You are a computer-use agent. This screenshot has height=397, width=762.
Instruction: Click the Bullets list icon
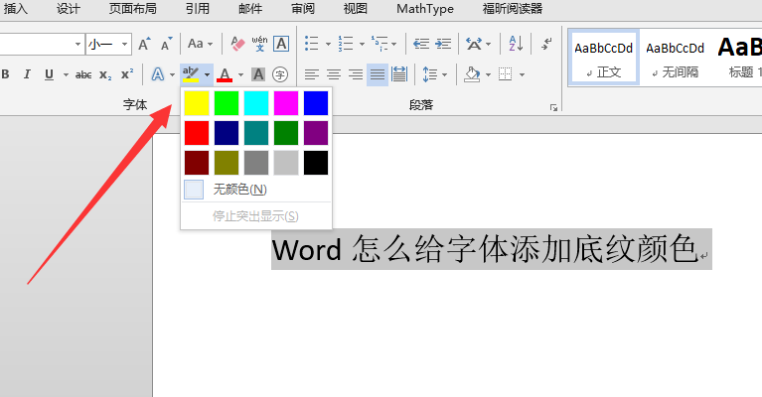point(312,44)
